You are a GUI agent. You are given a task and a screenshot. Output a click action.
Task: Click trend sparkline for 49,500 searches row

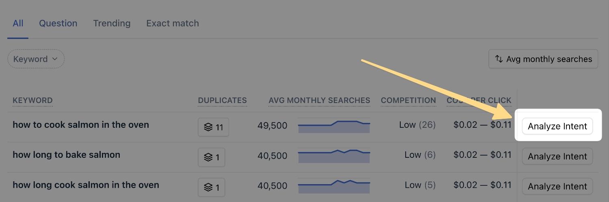tap(334, 126)
